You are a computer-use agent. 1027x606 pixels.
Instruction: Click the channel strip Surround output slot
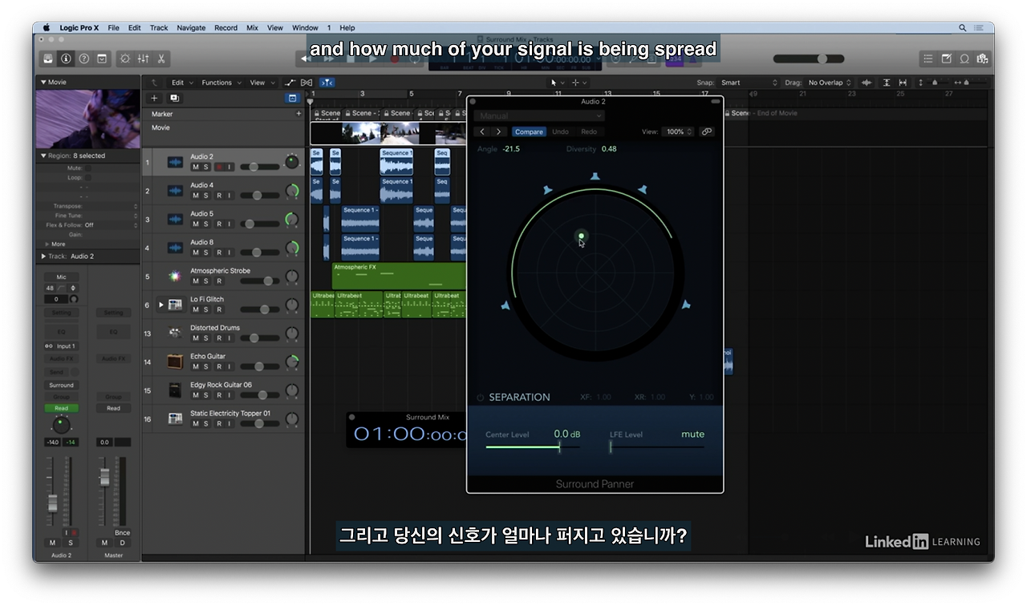point(61,386)
